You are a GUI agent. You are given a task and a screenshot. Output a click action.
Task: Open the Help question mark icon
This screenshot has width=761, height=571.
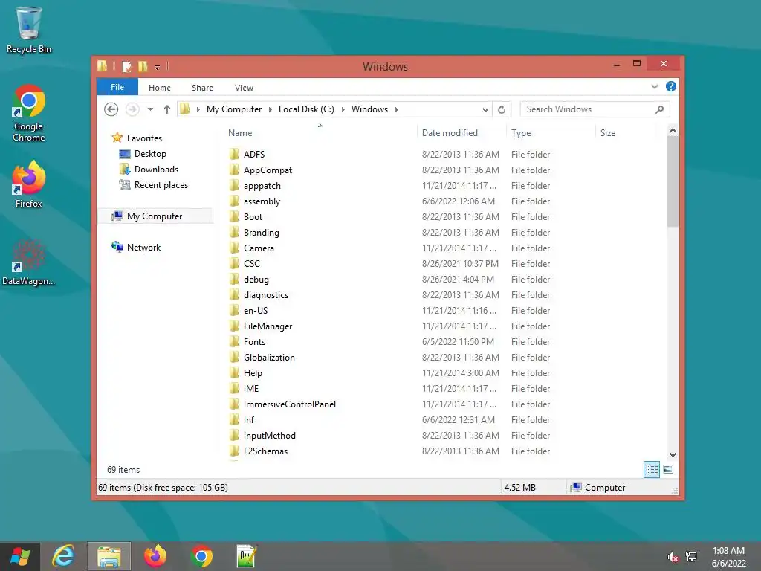[671, 86]
